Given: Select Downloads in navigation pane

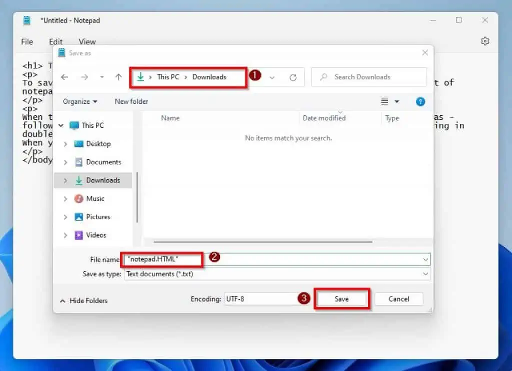Looking at the screenshot, I should coord(103,180).
